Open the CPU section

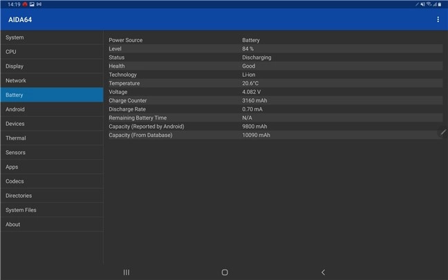pos(52,52)
